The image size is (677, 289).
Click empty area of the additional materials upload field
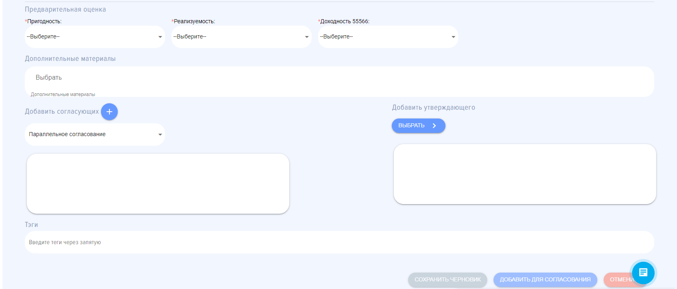click(x=361, y=81)
